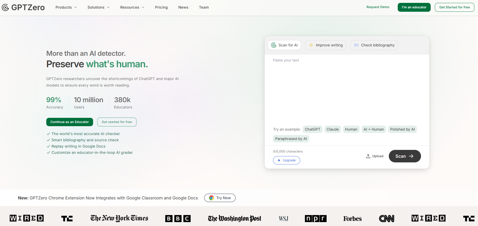This screenshot has height=226, width=478.
Task: Click the 10 million Users stat
Action: tap(89, 103)
